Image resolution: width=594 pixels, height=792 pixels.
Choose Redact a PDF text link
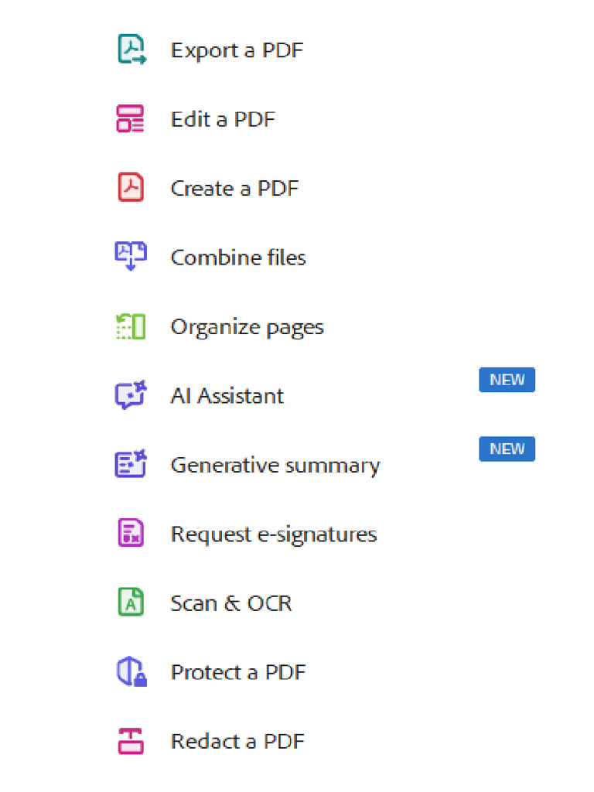tap(237, 741)
